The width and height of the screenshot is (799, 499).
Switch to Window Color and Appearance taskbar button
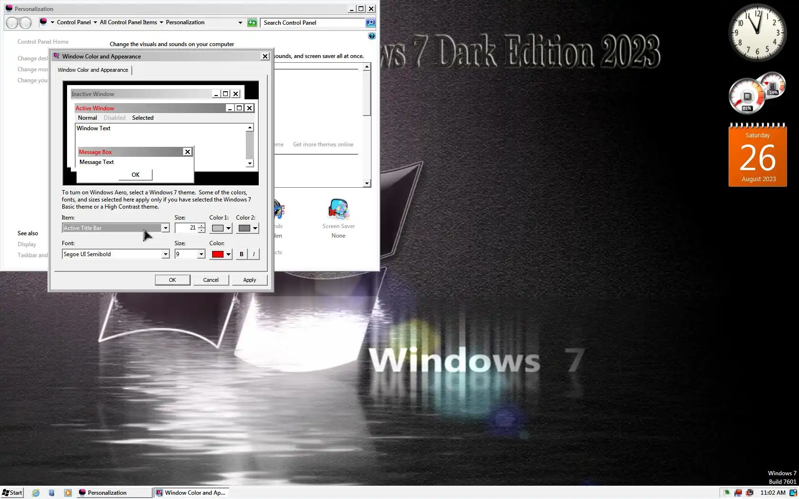pos(192,493)
